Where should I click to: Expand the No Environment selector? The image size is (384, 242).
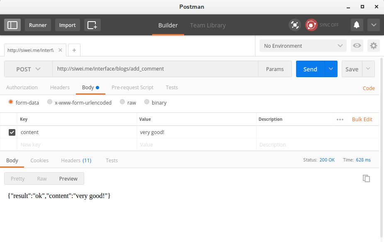click(303, 46)
